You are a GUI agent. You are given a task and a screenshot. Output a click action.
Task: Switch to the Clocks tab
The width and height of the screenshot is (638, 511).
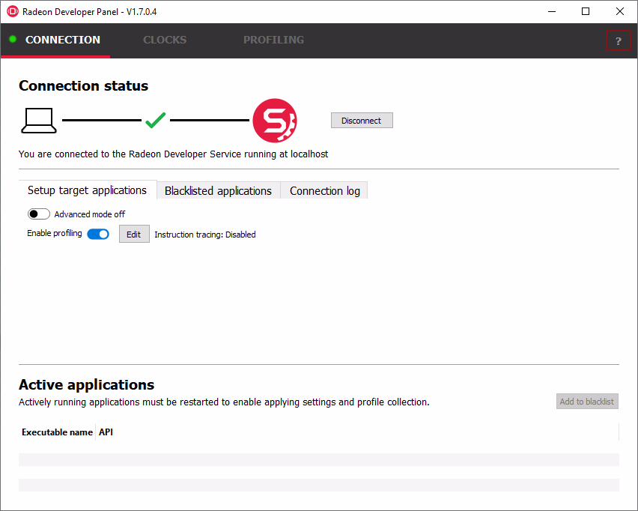click(x=165, y=40)
